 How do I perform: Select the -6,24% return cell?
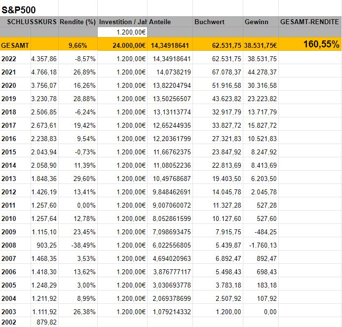[x=85, y=112]
